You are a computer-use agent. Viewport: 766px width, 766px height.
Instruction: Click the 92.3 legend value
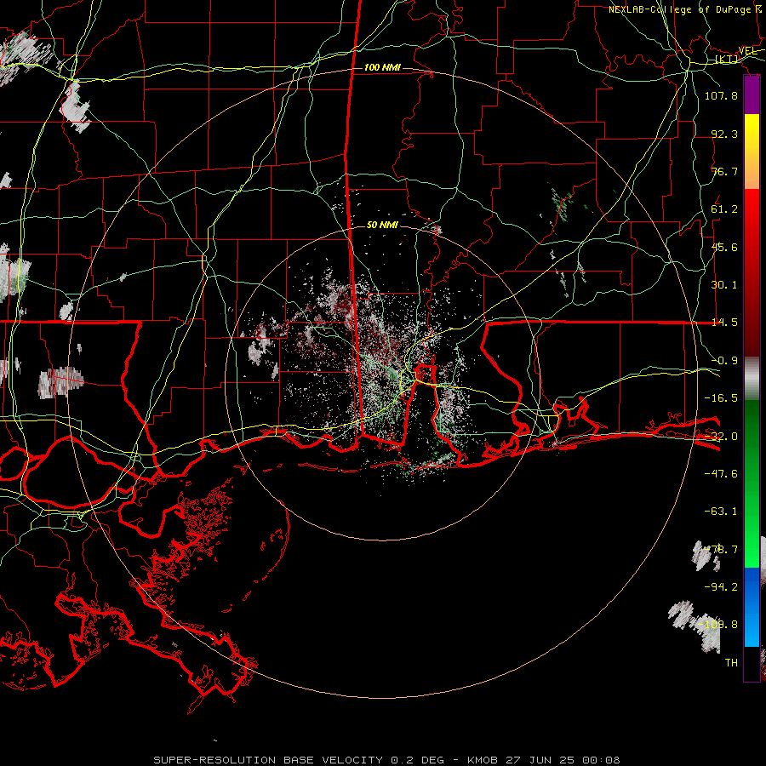point(724,134)
